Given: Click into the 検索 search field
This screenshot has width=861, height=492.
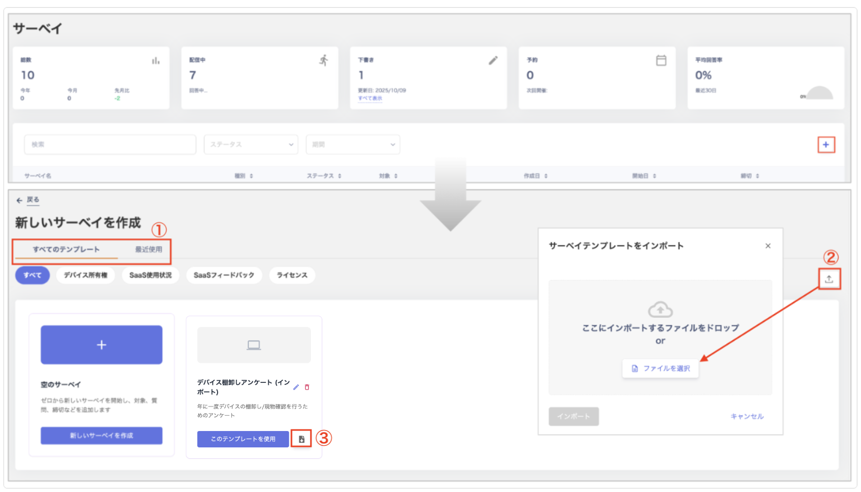Looking at the screenshot, I should click(110, 145).
